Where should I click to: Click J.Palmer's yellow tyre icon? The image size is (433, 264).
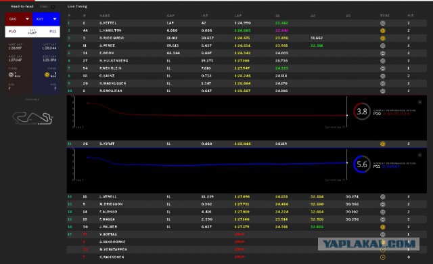pyautogui.click(x=383, y=227)
